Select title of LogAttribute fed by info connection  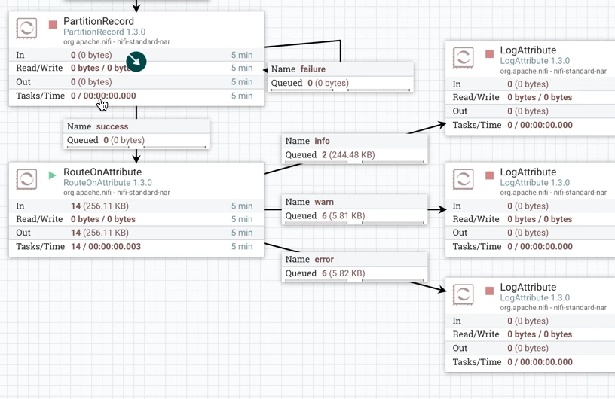(x=528, y=50)
